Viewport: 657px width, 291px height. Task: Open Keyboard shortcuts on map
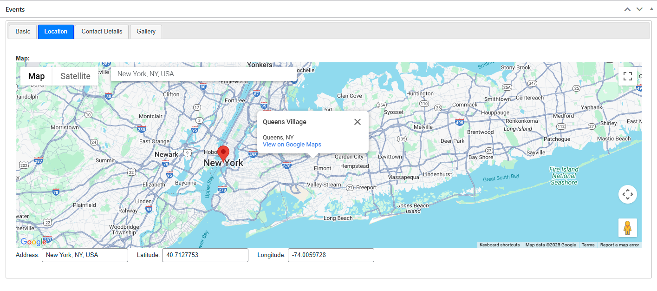500,245
